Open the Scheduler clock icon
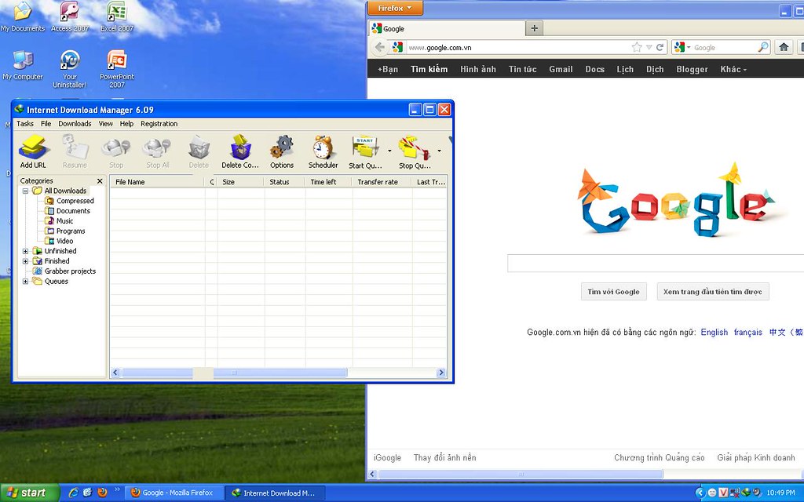Viewport: 804px width, 502px height. [323, 151]
